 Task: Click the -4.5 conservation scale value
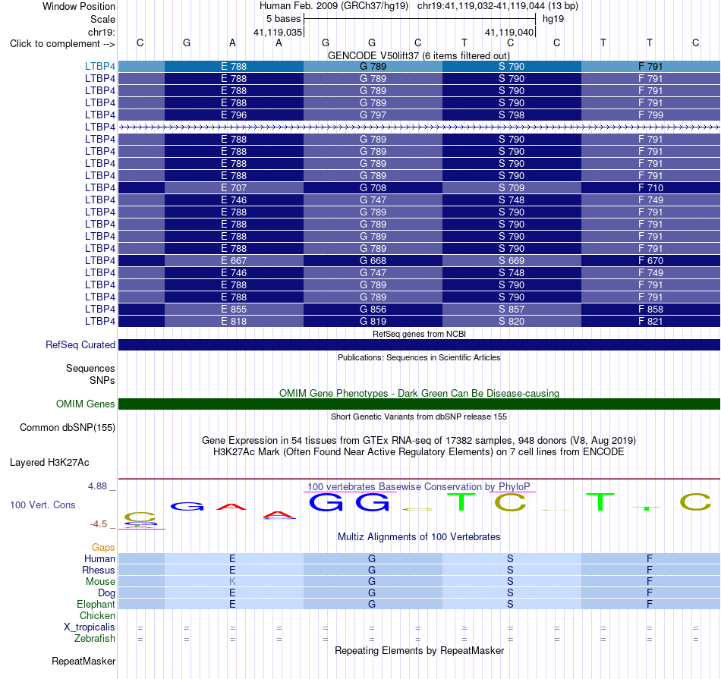[x=99, y=524]
